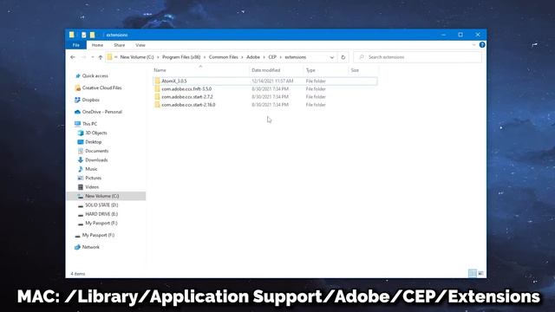Screen dimensions: 555x312
Task: Sort by Size column header
Action: tap(355, 70)
